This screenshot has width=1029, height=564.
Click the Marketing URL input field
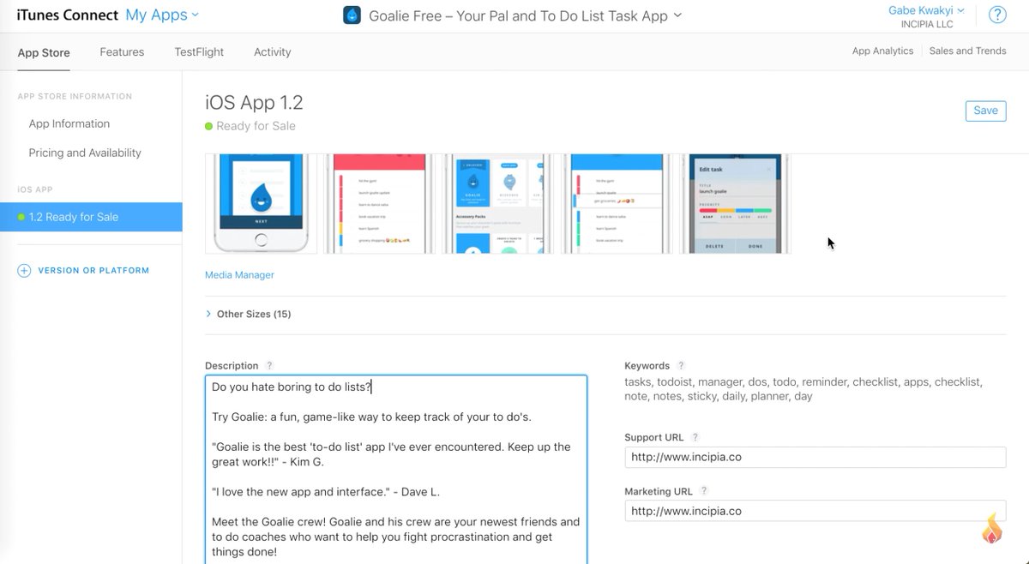(x=815, y=511)
